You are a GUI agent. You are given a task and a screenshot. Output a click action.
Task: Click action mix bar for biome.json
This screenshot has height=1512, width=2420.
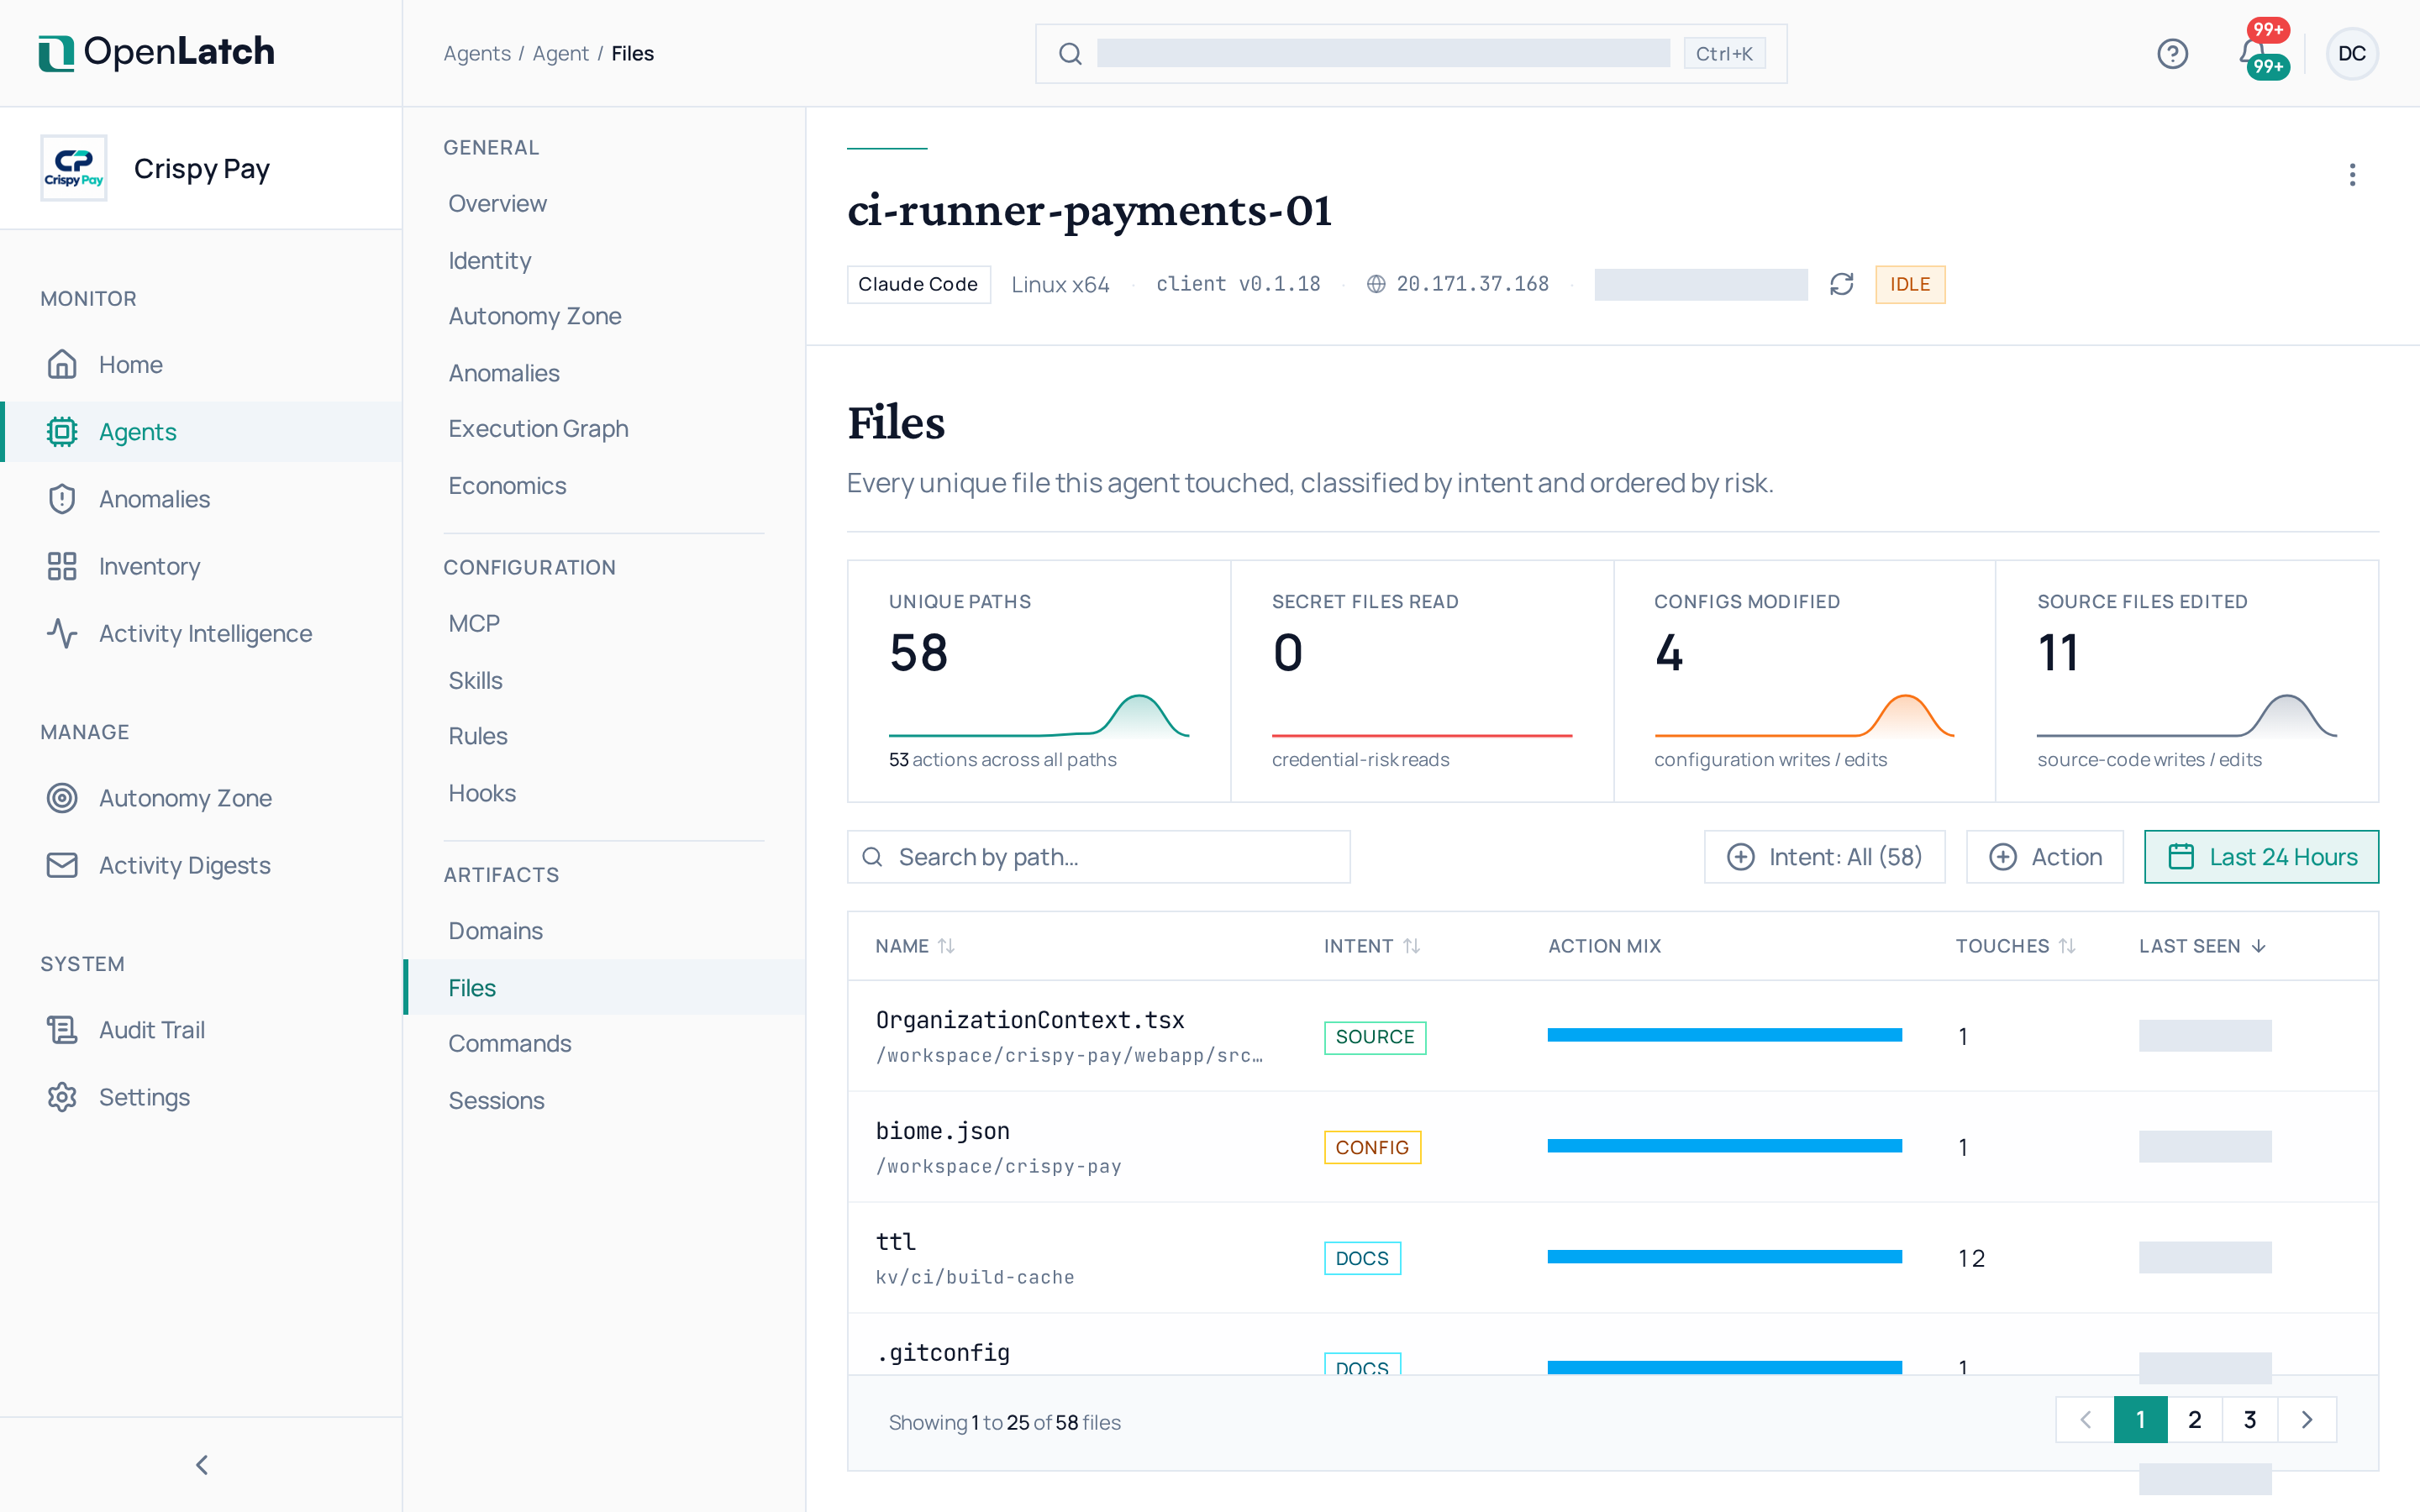tap(1724, 1146)
